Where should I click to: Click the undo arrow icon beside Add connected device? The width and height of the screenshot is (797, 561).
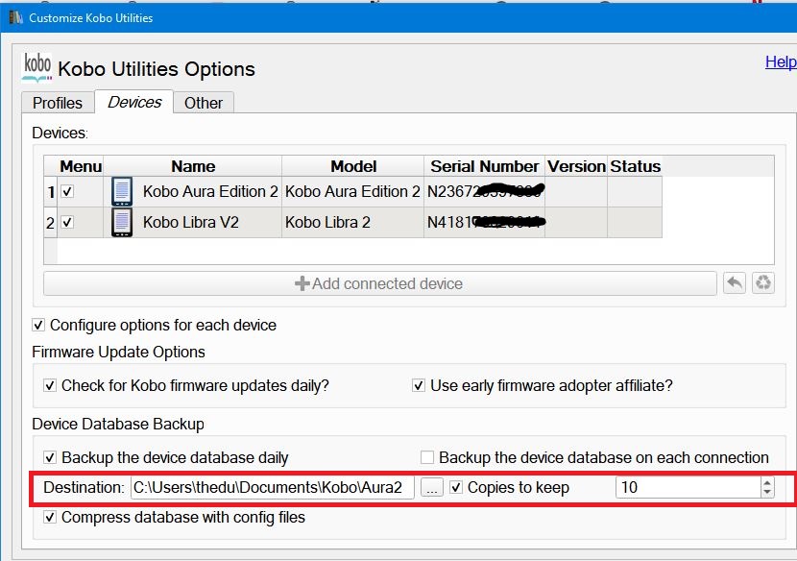coord(735,282)
